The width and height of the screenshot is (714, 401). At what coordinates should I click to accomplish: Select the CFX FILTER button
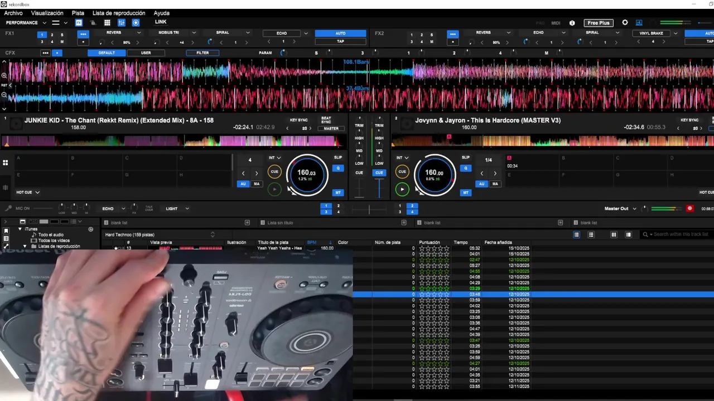coord(202,53)
